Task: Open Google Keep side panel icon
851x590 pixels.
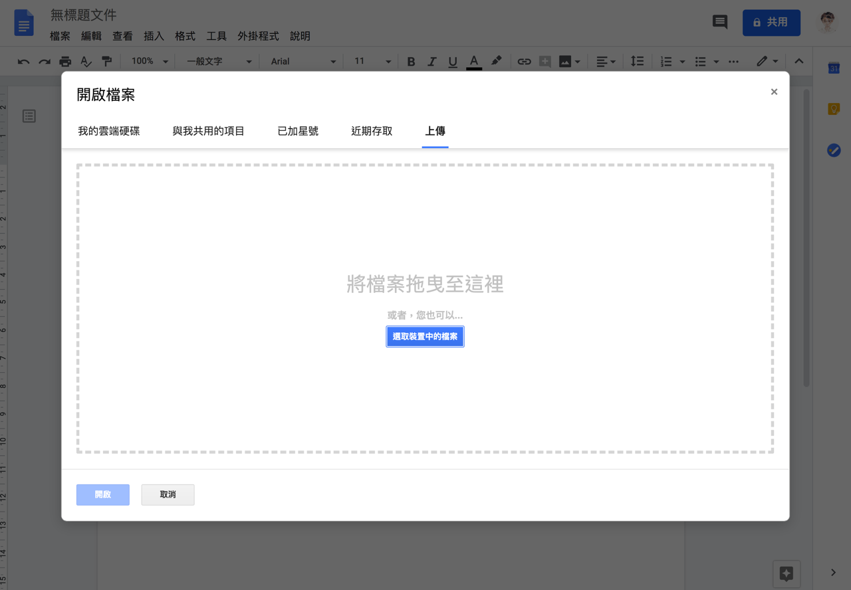Action: pos(834,109)
